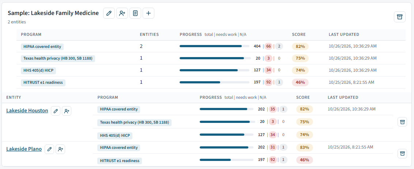This screenshot has height=169, width=414.
Task: Click the SCORE column header in summary table
Action: 299,35
